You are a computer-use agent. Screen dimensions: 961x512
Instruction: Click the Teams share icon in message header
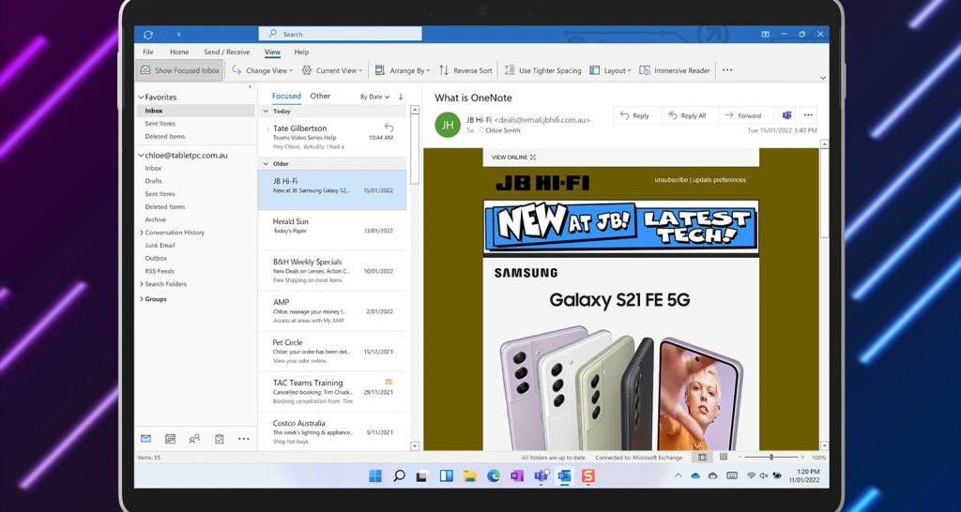click(x=787, y=115)
